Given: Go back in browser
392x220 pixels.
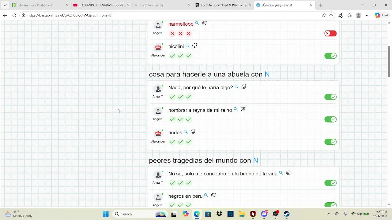Looking at the screenshot, I should pos(5,15).
